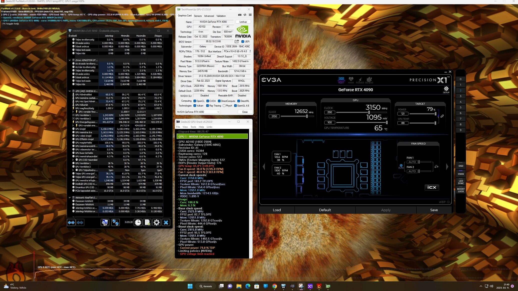
Task: Open the GPU-Z hamburger menu
Action: pos(250,15)
